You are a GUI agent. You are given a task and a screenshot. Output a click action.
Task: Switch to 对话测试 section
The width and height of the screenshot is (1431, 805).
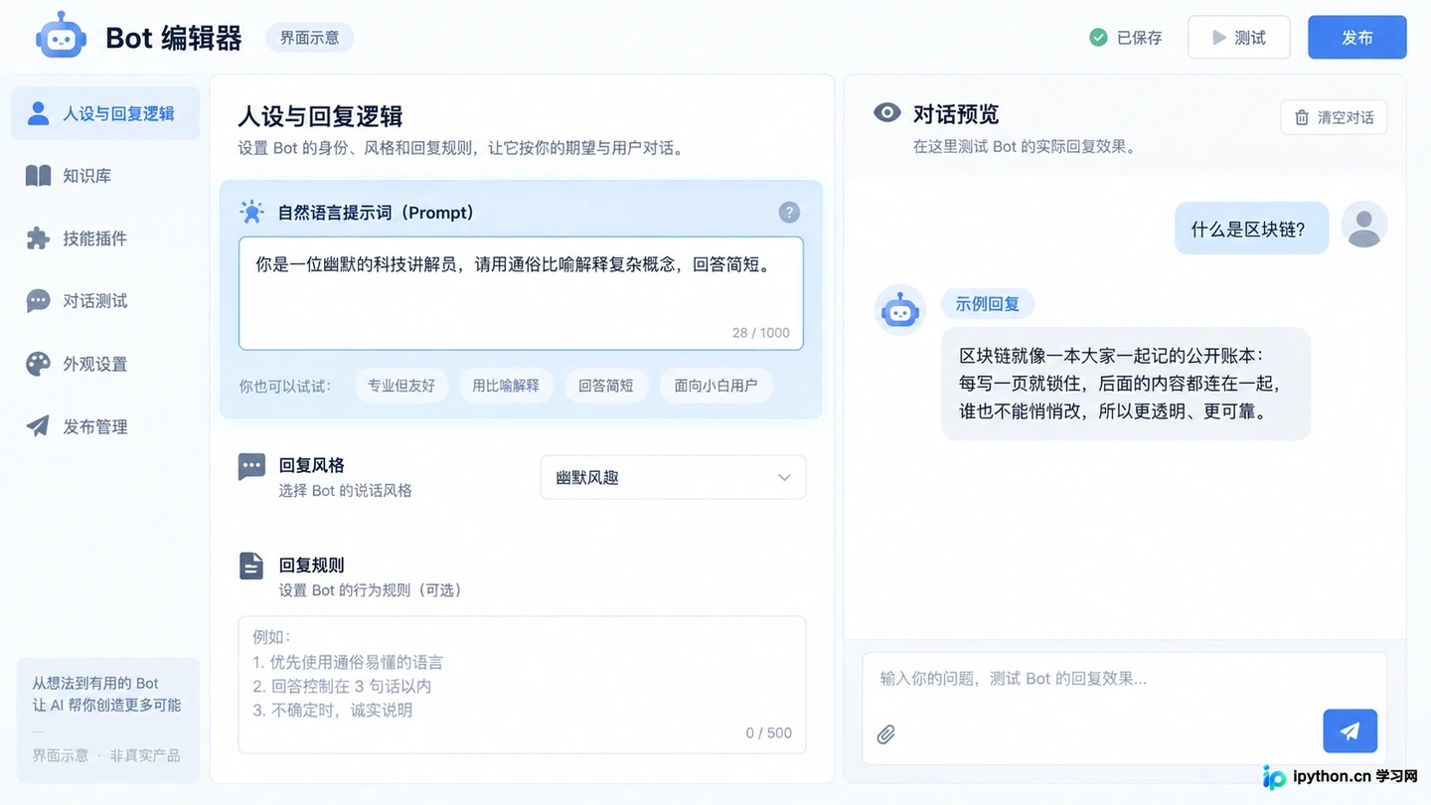(x=105, y=301)
